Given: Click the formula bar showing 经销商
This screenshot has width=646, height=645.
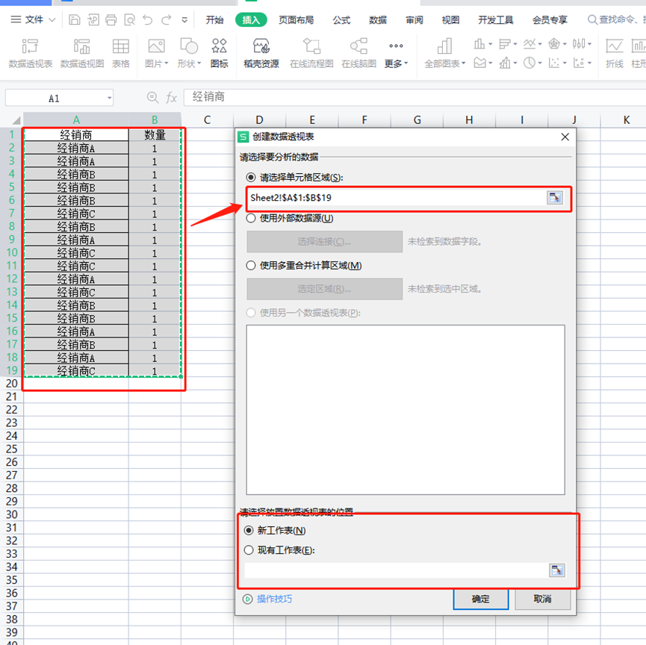Looking at the screenshot, I should (x=414, y=97).
